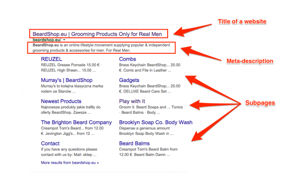Click the red Title of a website label

tap(242, 22)
